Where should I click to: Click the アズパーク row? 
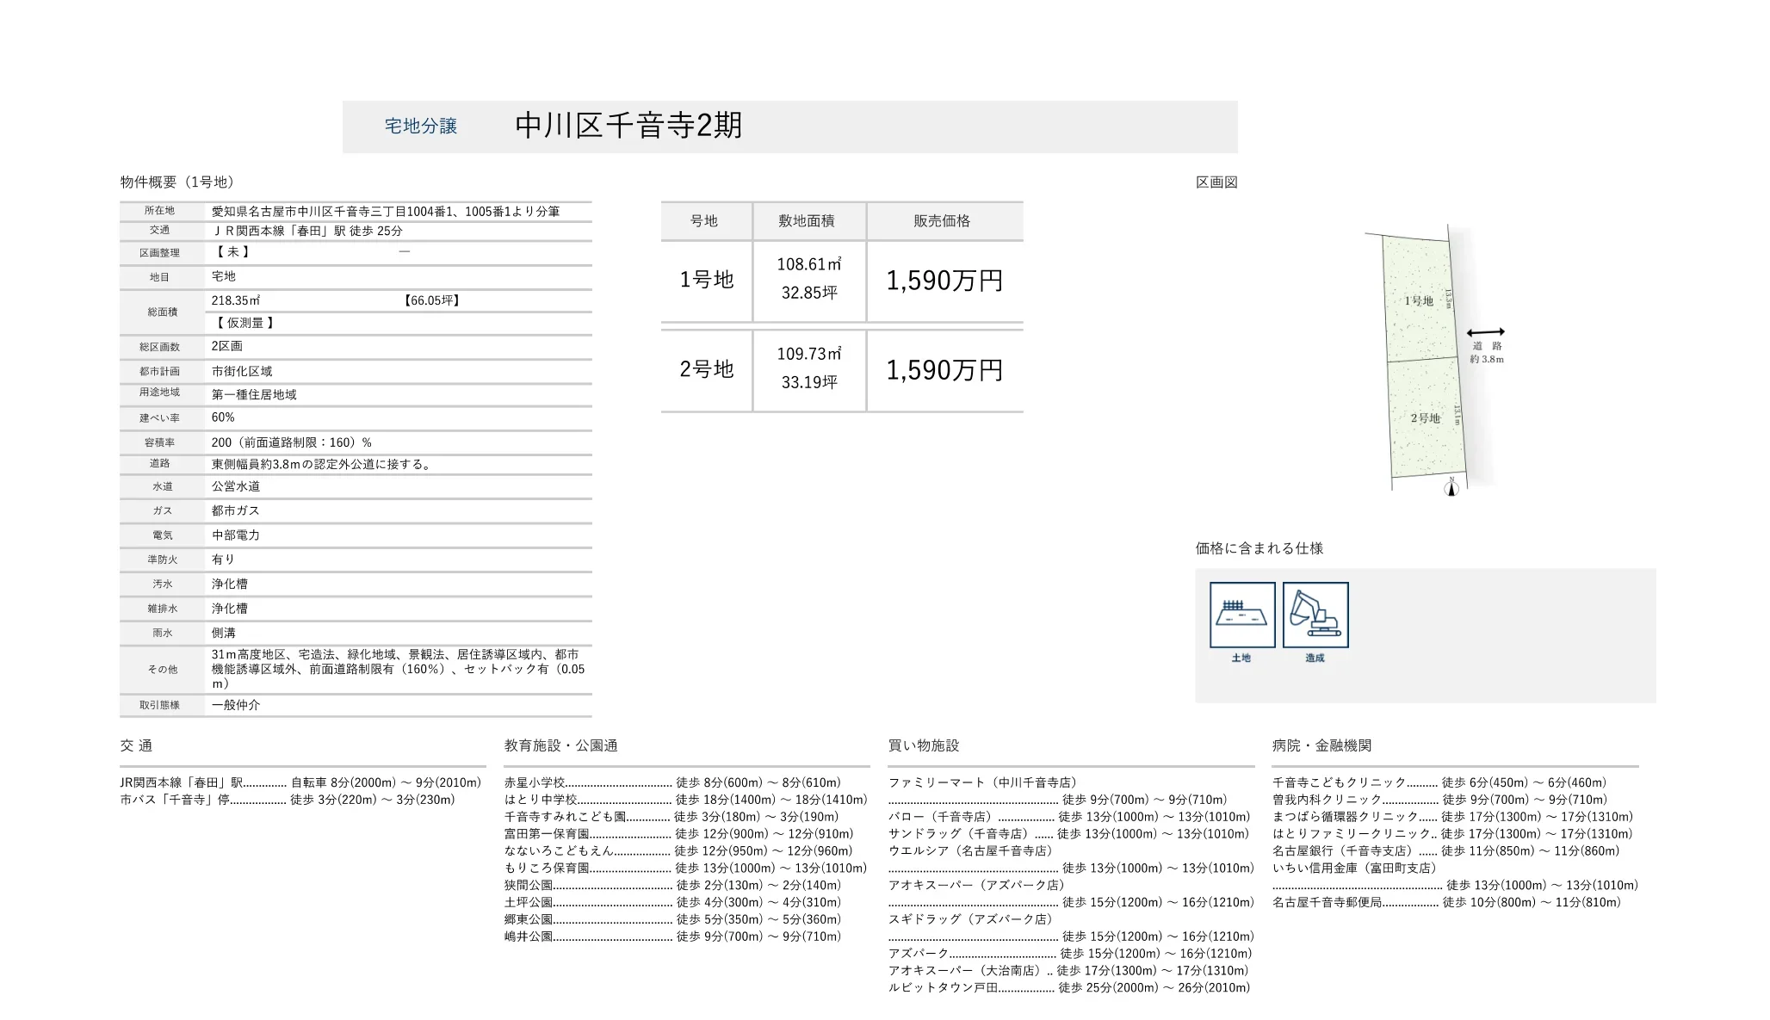pyautogui.click(x=1070, y=954)
